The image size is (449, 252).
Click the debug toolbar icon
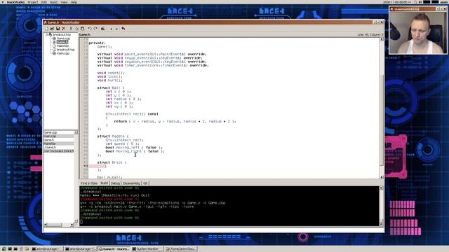click(x=123, y=29)
